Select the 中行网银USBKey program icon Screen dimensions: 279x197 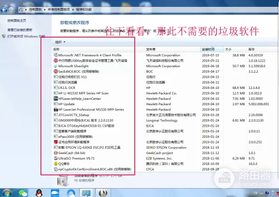[56, 61]
